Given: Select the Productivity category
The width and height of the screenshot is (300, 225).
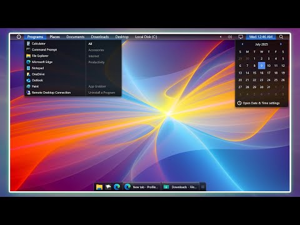Looking at the screenshot, I should (96, 62).
